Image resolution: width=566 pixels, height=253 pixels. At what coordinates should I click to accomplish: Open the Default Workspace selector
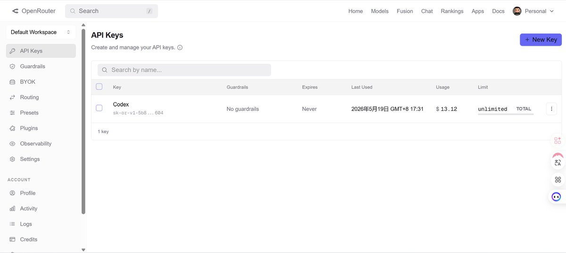tap(41, 32)
